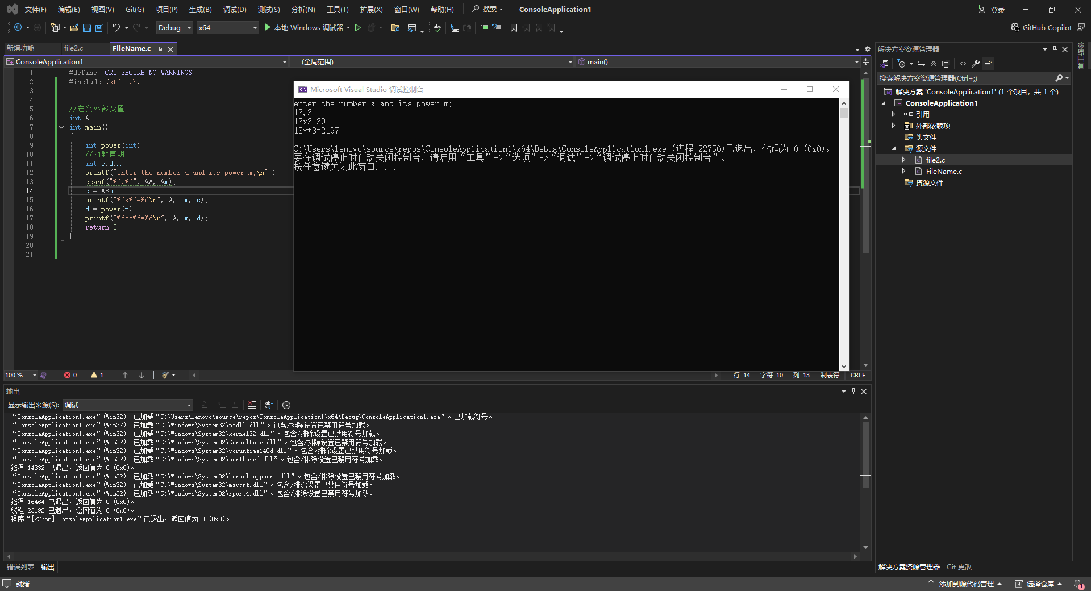
Task: Toggle the preview selected items button
Action: [988, 64]
